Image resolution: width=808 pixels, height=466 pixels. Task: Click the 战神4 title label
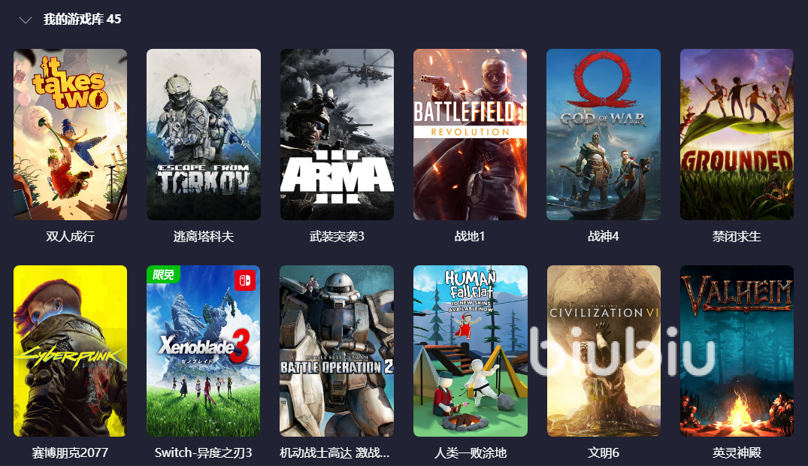pyautogui.click(x=604, y=237)
